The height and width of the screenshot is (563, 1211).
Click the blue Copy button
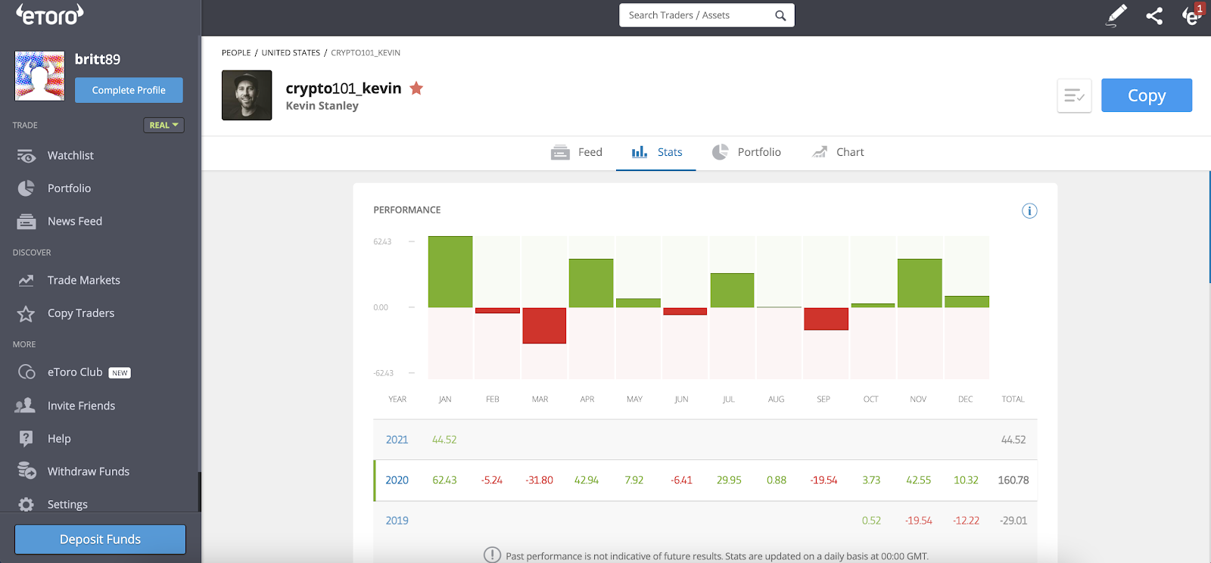tap(1147, 95)
